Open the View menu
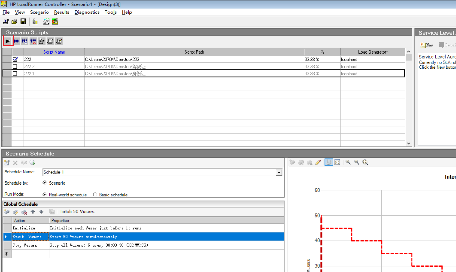The image size is (456, 272). (x=20, y=12)
